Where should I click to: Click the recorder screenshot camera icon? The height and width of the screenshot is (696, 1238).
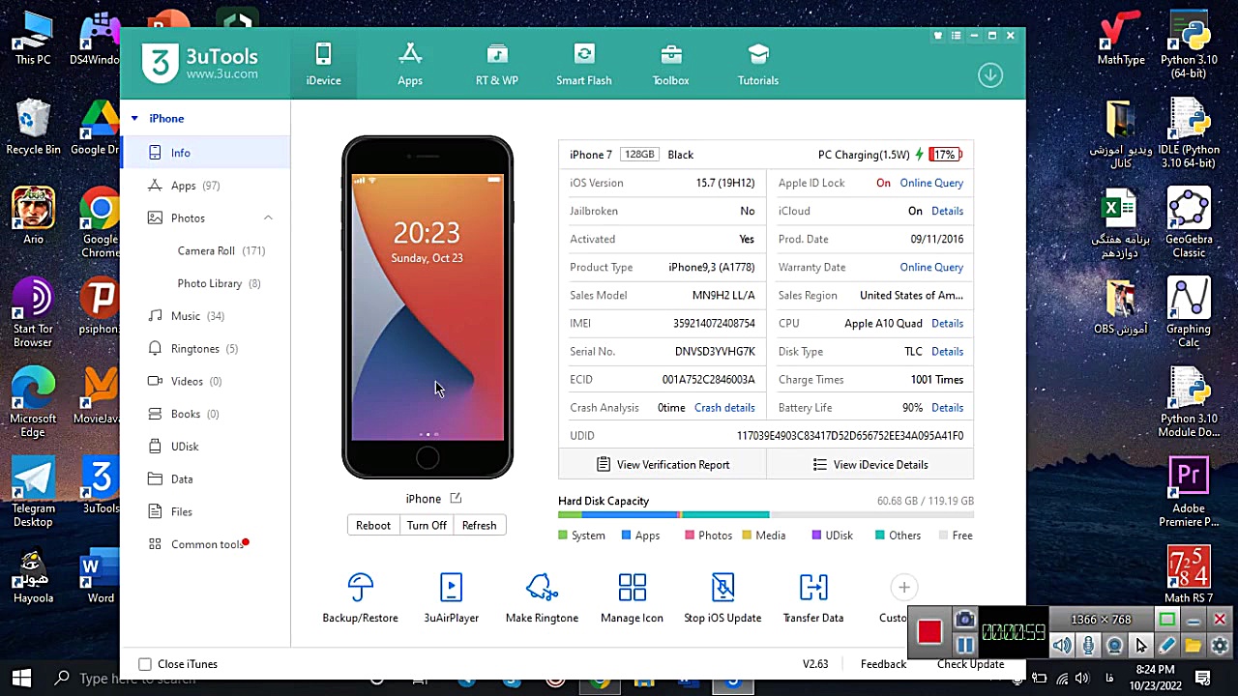tap(964, 620)
